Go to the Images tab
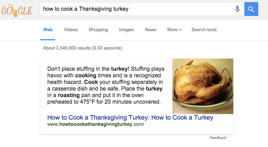268x147 pixels. 126,30
